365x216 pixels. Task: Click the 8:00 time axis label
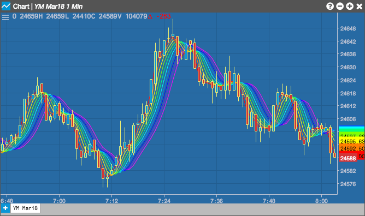click(321, 201)
